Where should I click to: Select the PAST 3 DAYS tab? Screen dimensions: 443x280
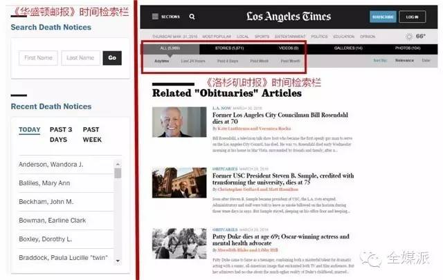(x=61, y=135)
